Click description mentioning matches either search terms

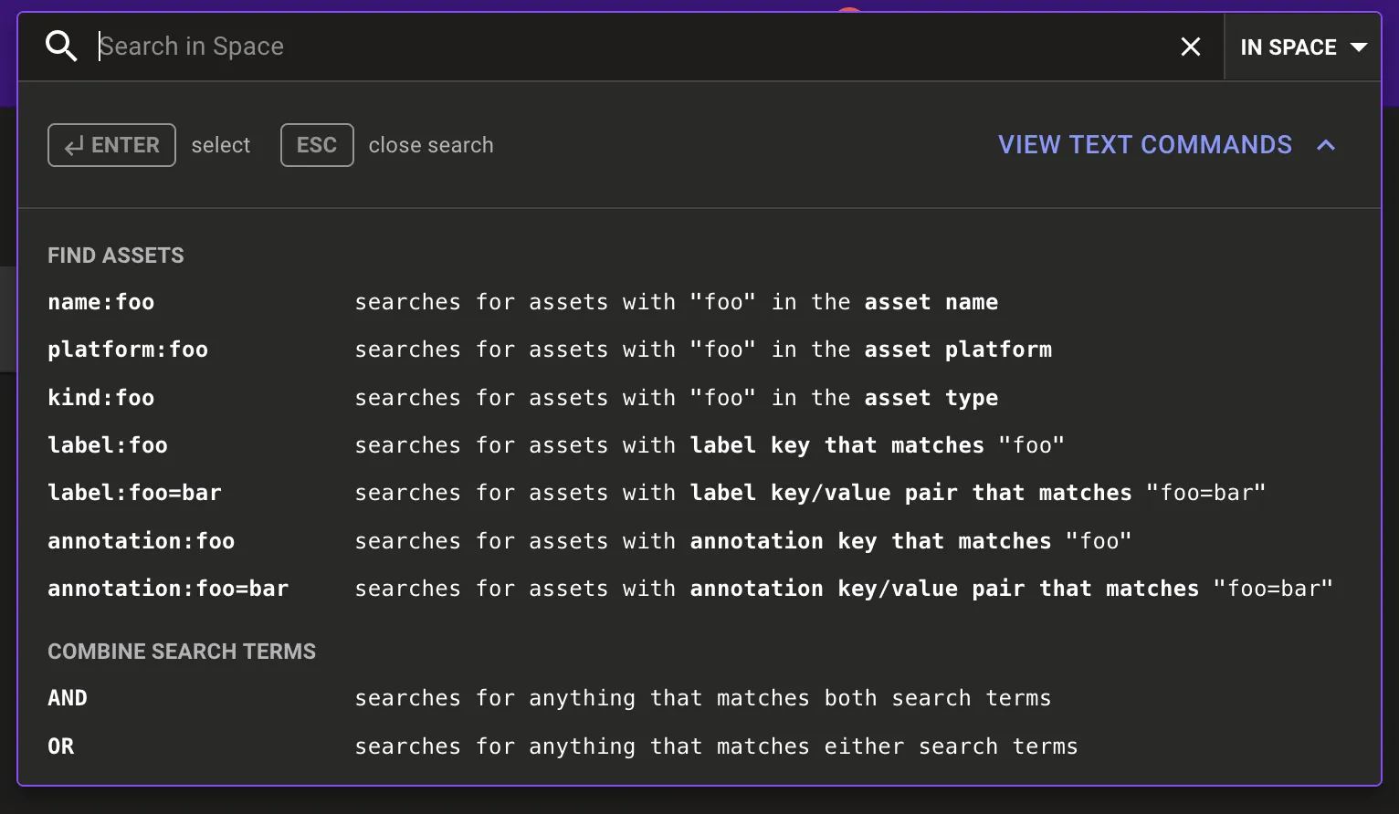click(x=716, y=746)
